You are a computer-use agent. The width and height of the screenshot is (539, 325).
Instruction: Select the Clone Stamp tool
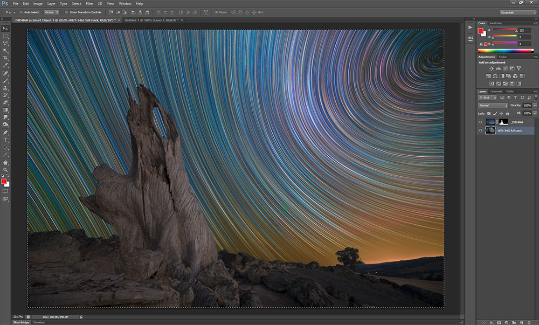coord(5,88)
